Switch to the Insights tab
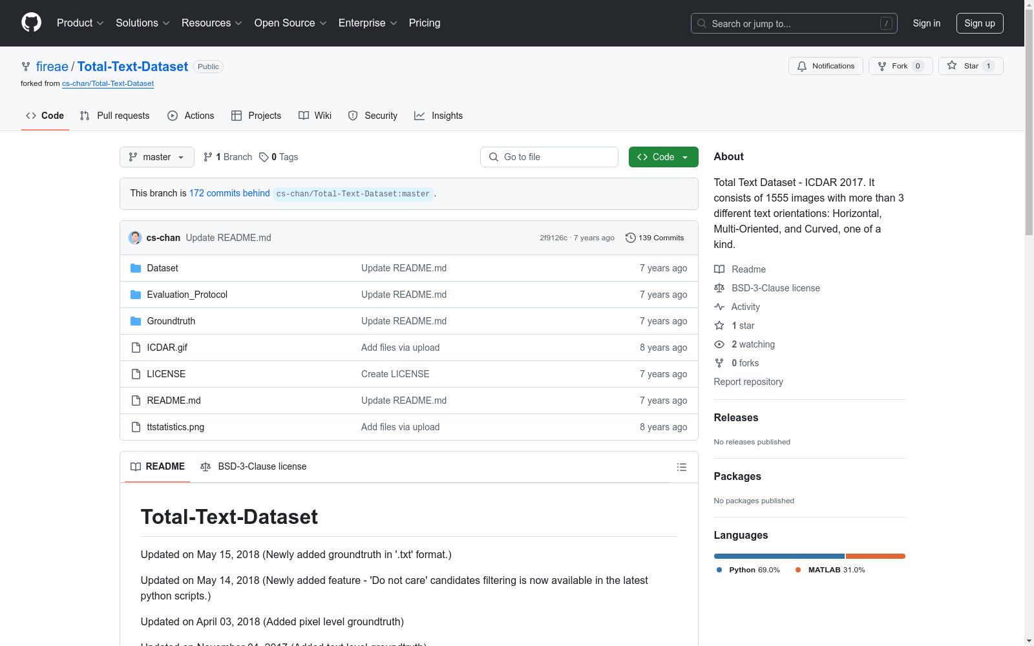 pos(438,116)
